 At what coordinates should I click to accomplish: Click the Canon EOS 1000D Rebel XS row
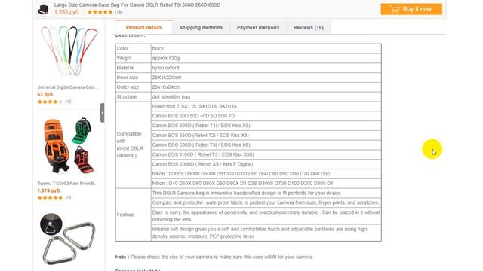point(266,164)
